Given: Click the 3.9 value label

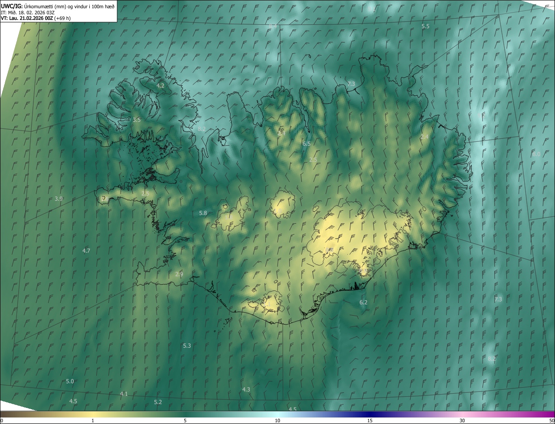Looking at the screenshot, I should tap(59, 199).
